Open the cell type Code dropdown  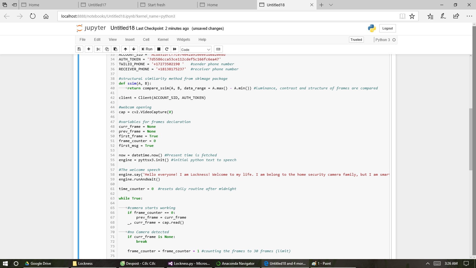196,49
